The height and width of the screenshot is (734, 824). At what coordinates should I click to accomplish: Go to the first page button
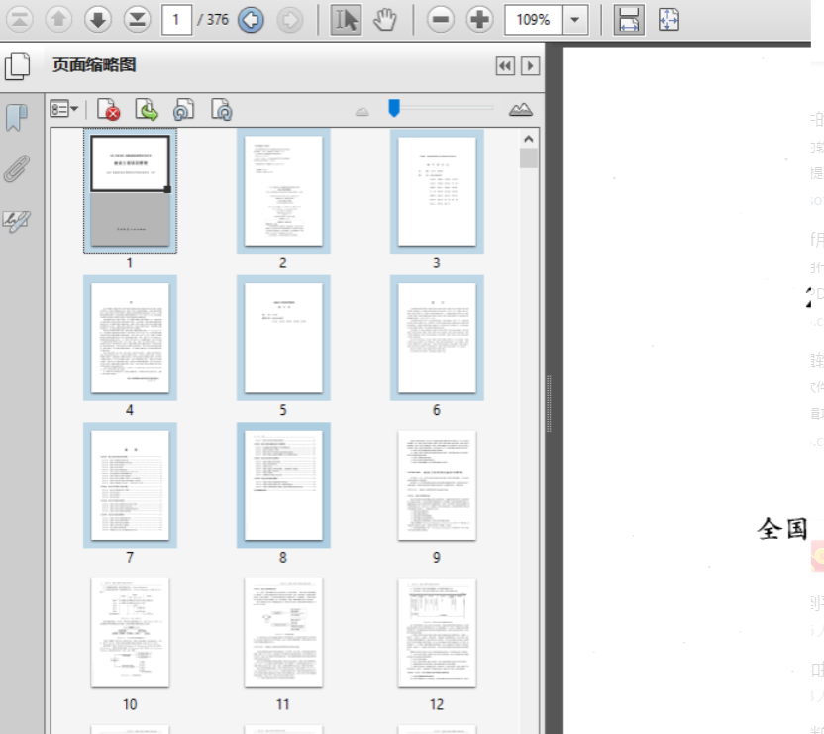[x=20, y=20]
